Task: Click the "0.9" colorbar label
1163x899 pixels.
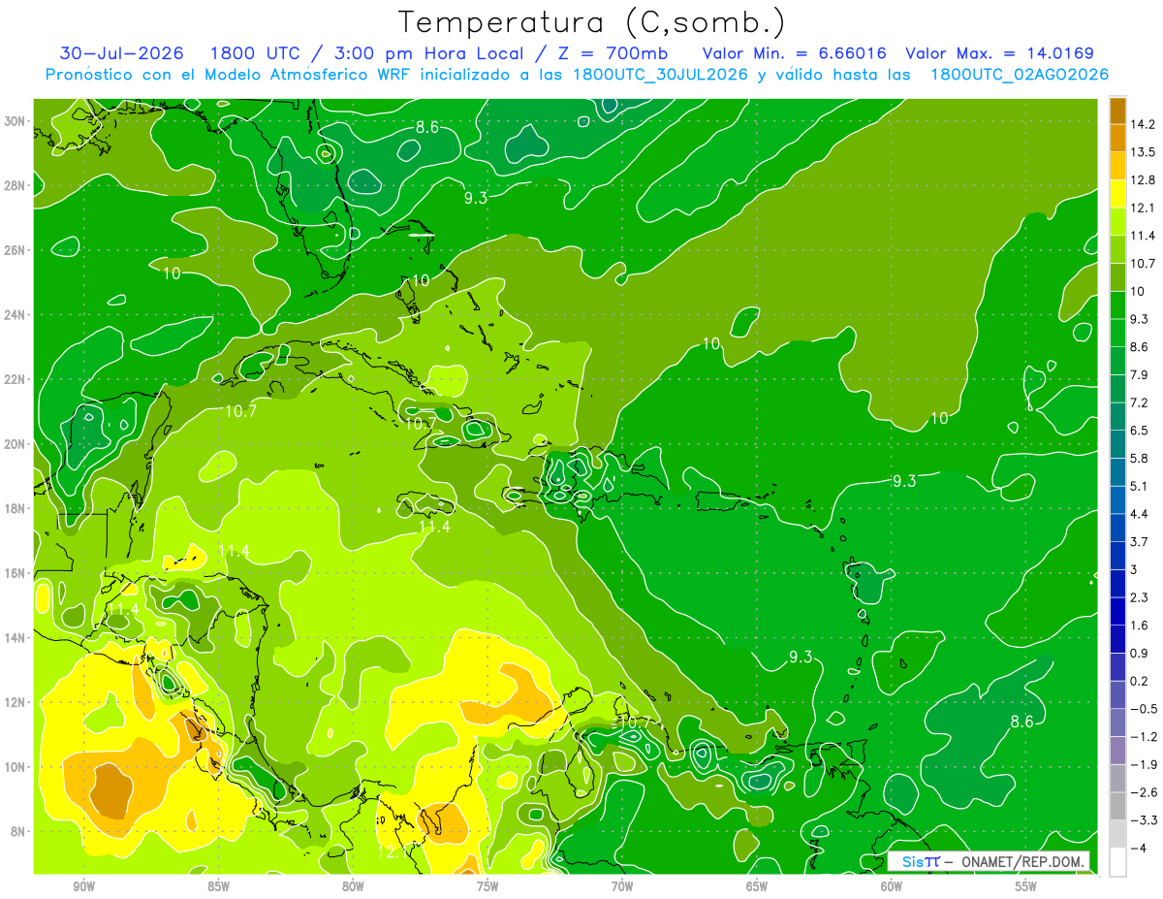Action: (1139, 653)
